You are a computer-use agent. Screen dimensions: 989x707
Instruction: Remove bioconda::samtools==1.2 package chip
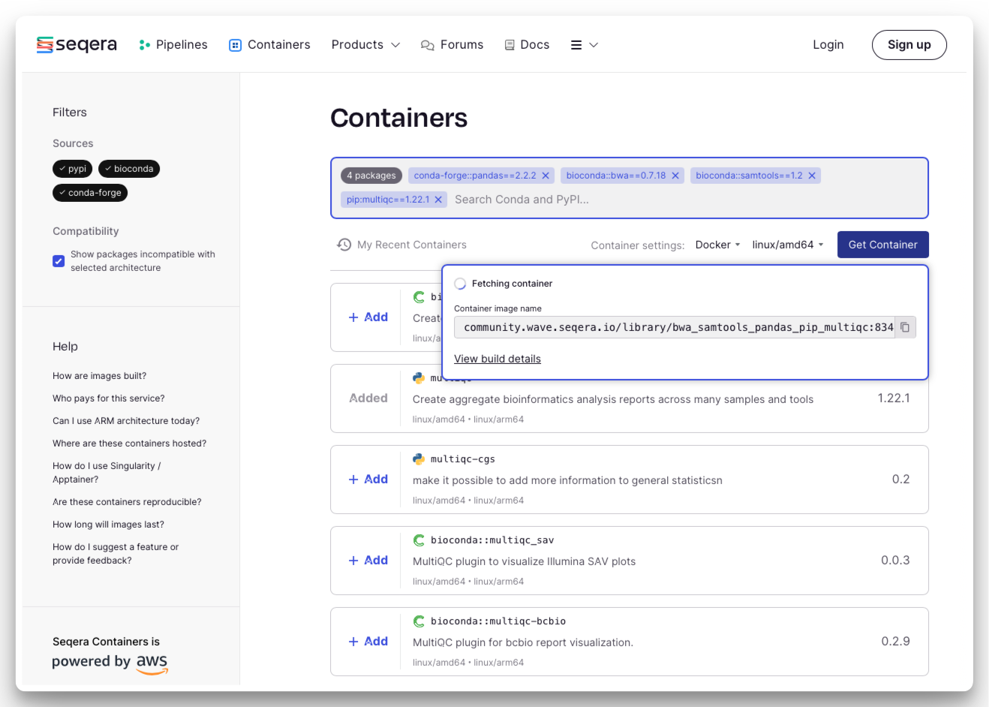pyautogui.click(x=812, y=176)
